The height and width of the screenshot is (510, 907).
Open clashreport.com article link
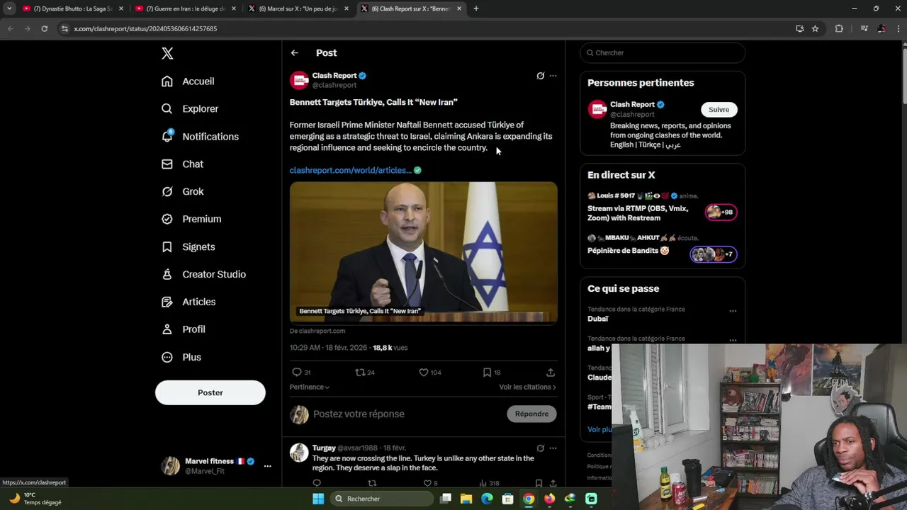(351, 171)
